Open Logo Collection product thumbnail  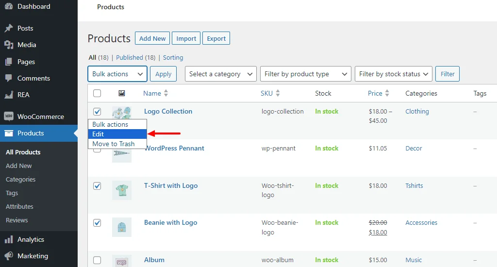(x=122, y=113)
